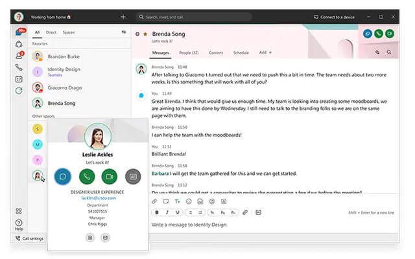Open the Messaging icon with 99+ badge
The height and width of the screenshot is (259, 415).
point(20,32)
